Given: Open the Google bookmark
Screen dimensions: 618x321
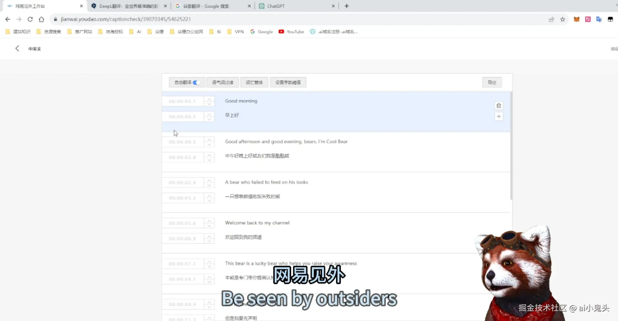Looking at the screenshot, I should pos(261,31).
